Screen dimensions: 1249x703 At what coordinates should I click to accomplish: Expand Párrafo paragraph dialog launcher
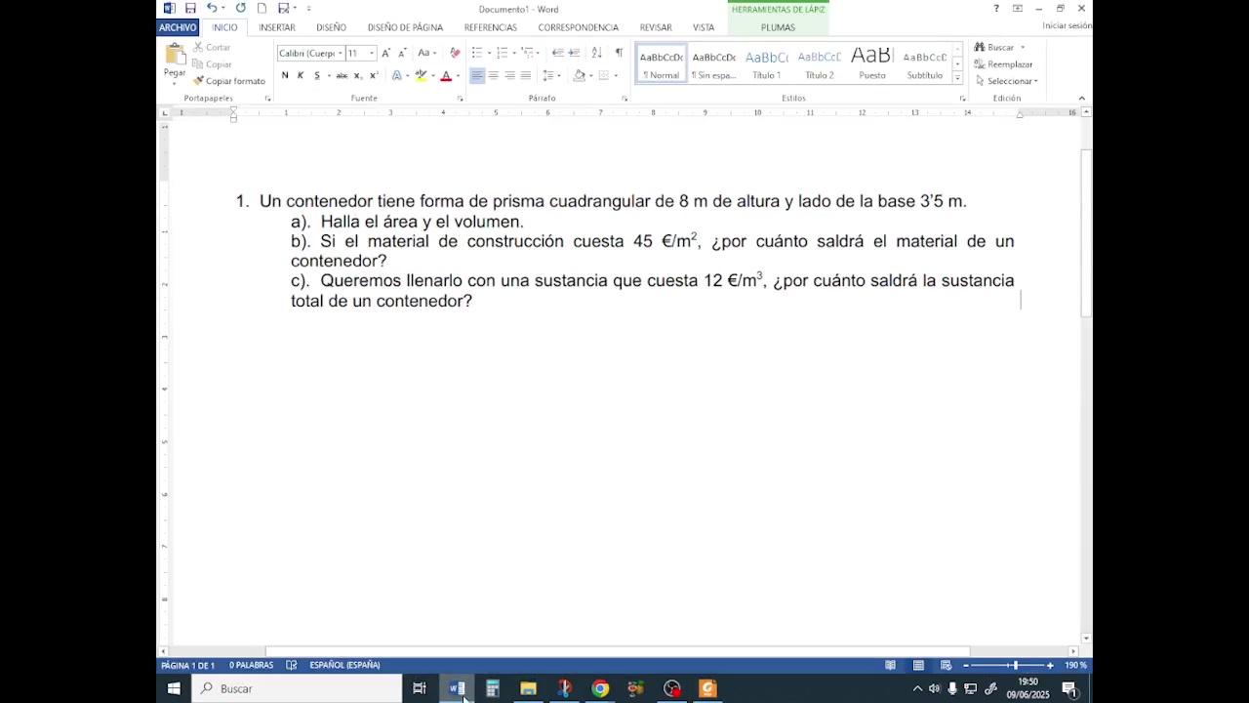[624, 99]
